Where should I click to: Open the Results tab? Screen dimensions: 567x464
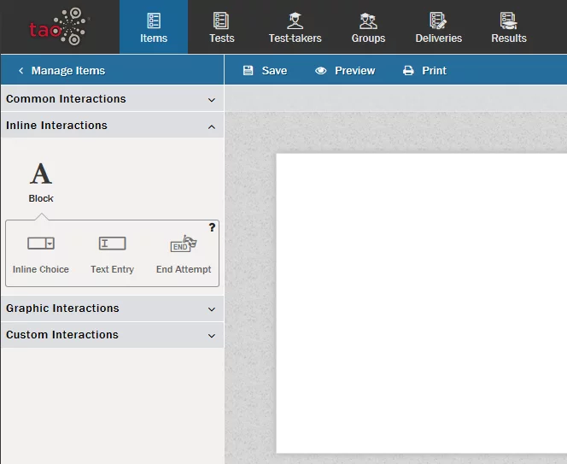click(509, 27)
